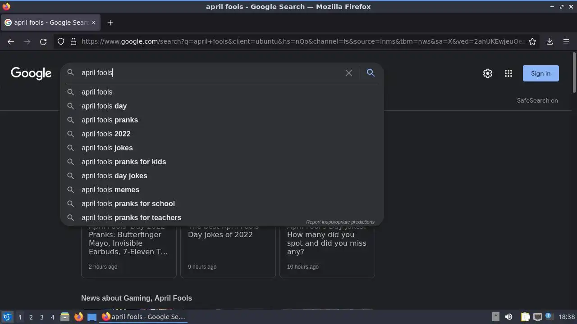The height and width of the screenshot is (324, 577).
Task: Click the '10 hours ago' timestamp
Action: pos(303,267)
